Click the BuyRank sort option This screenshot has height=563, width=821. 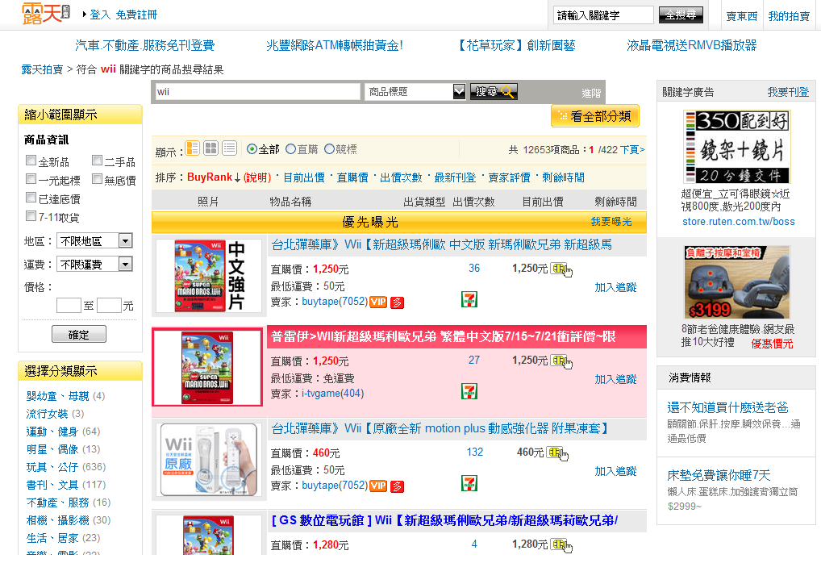pyautogui.click(x=210, y=177)
